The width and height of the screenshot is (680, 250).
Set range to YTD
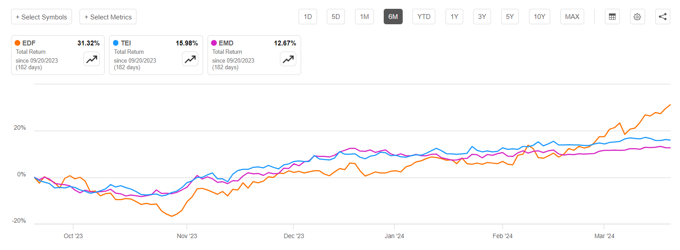pos(424,17)
